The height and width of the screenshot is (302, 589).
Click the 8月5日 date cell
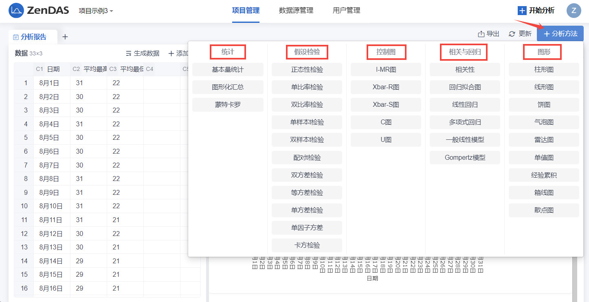[x=52, y=137]
